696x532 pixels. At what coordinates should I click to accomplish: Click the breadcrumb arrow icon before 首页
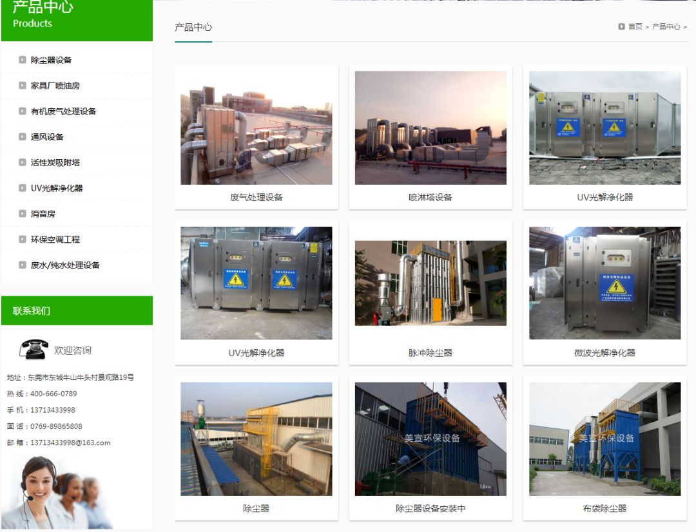click(x=621, y=26)
